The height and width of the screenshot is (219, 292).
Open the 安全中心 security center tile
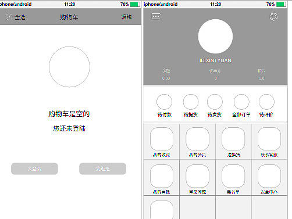269,178
